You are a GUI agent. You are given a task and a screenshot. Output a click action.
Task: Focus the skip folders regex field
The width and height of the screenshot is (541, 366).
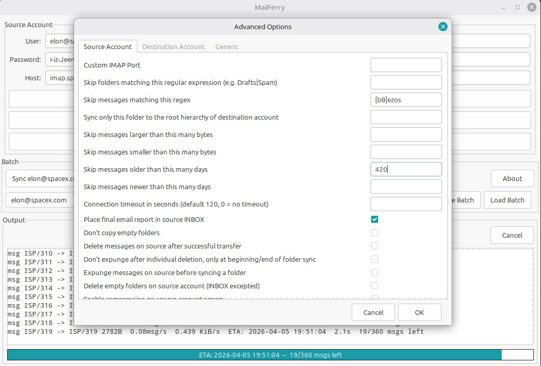pos(406,82)
